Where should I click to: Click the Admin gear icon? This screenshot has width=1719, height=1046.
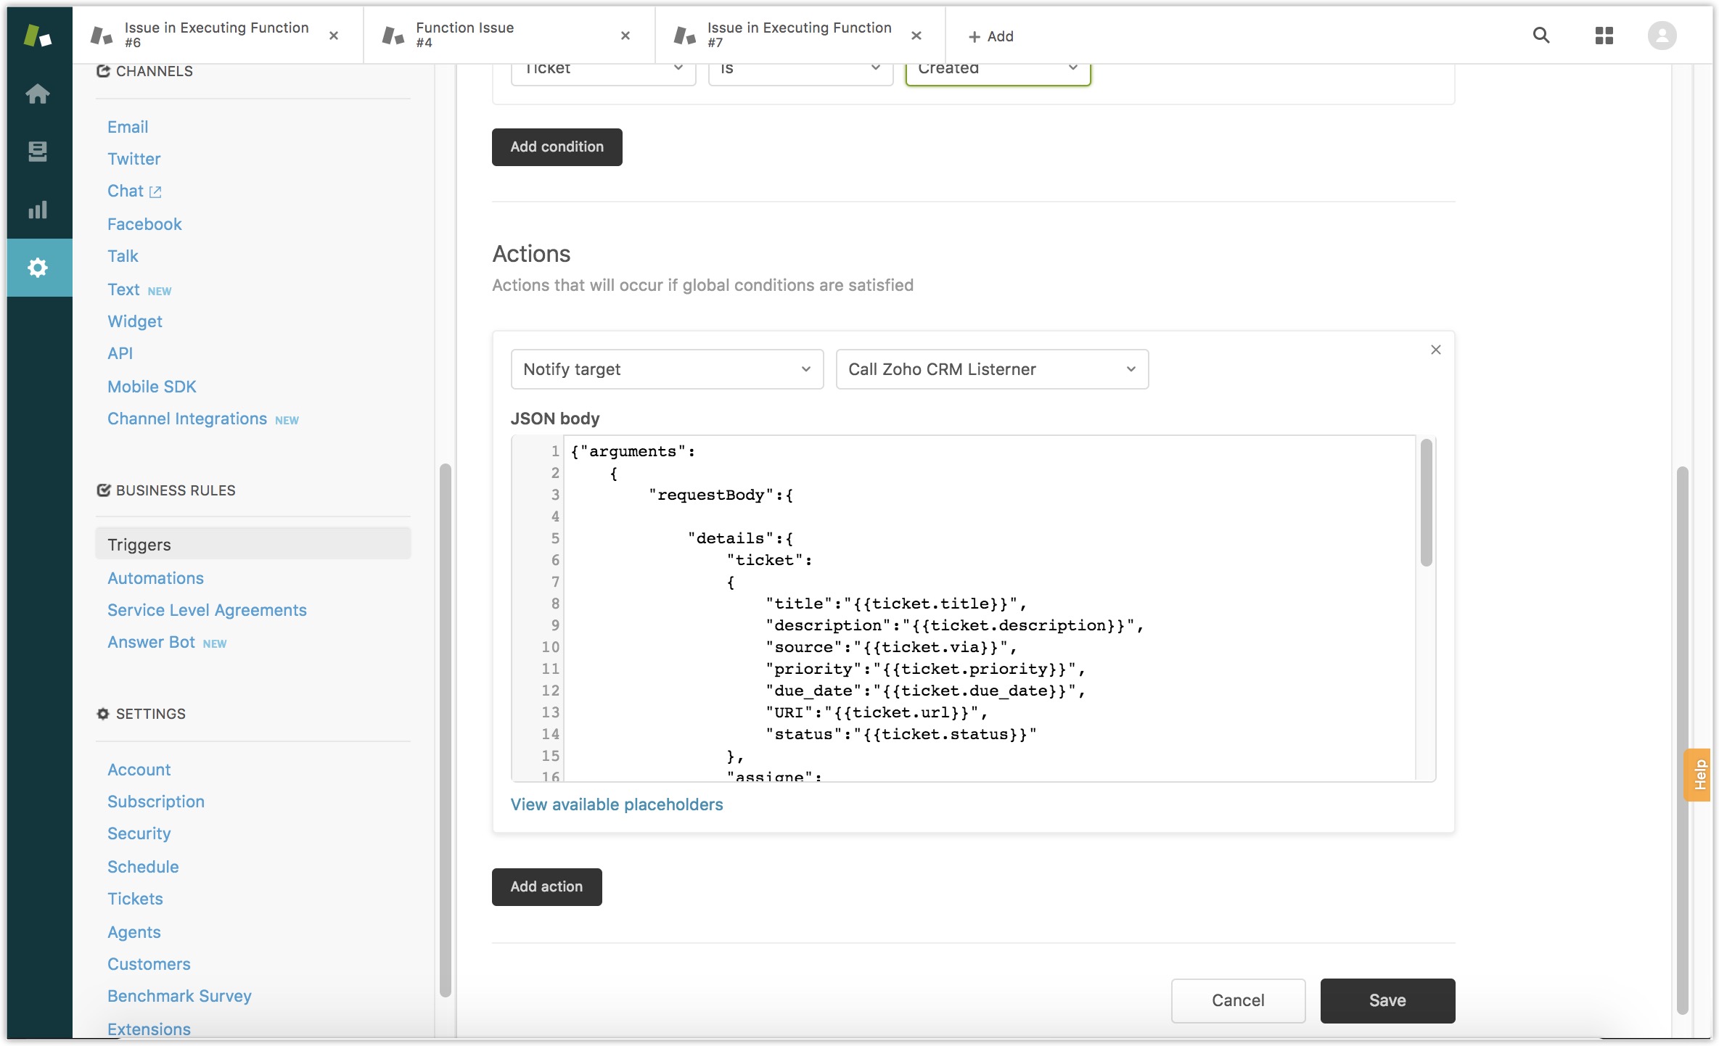pos(38,268)
